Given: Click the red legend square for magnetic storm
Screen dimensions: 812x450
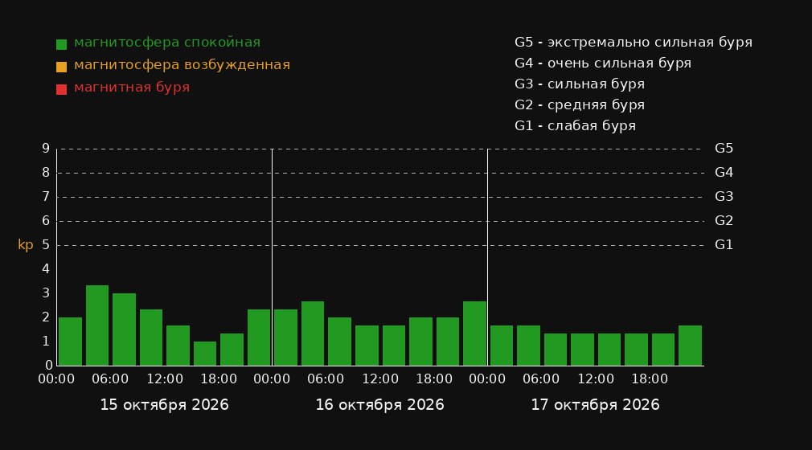Looking at the screenshot, I should pos(62,89).
